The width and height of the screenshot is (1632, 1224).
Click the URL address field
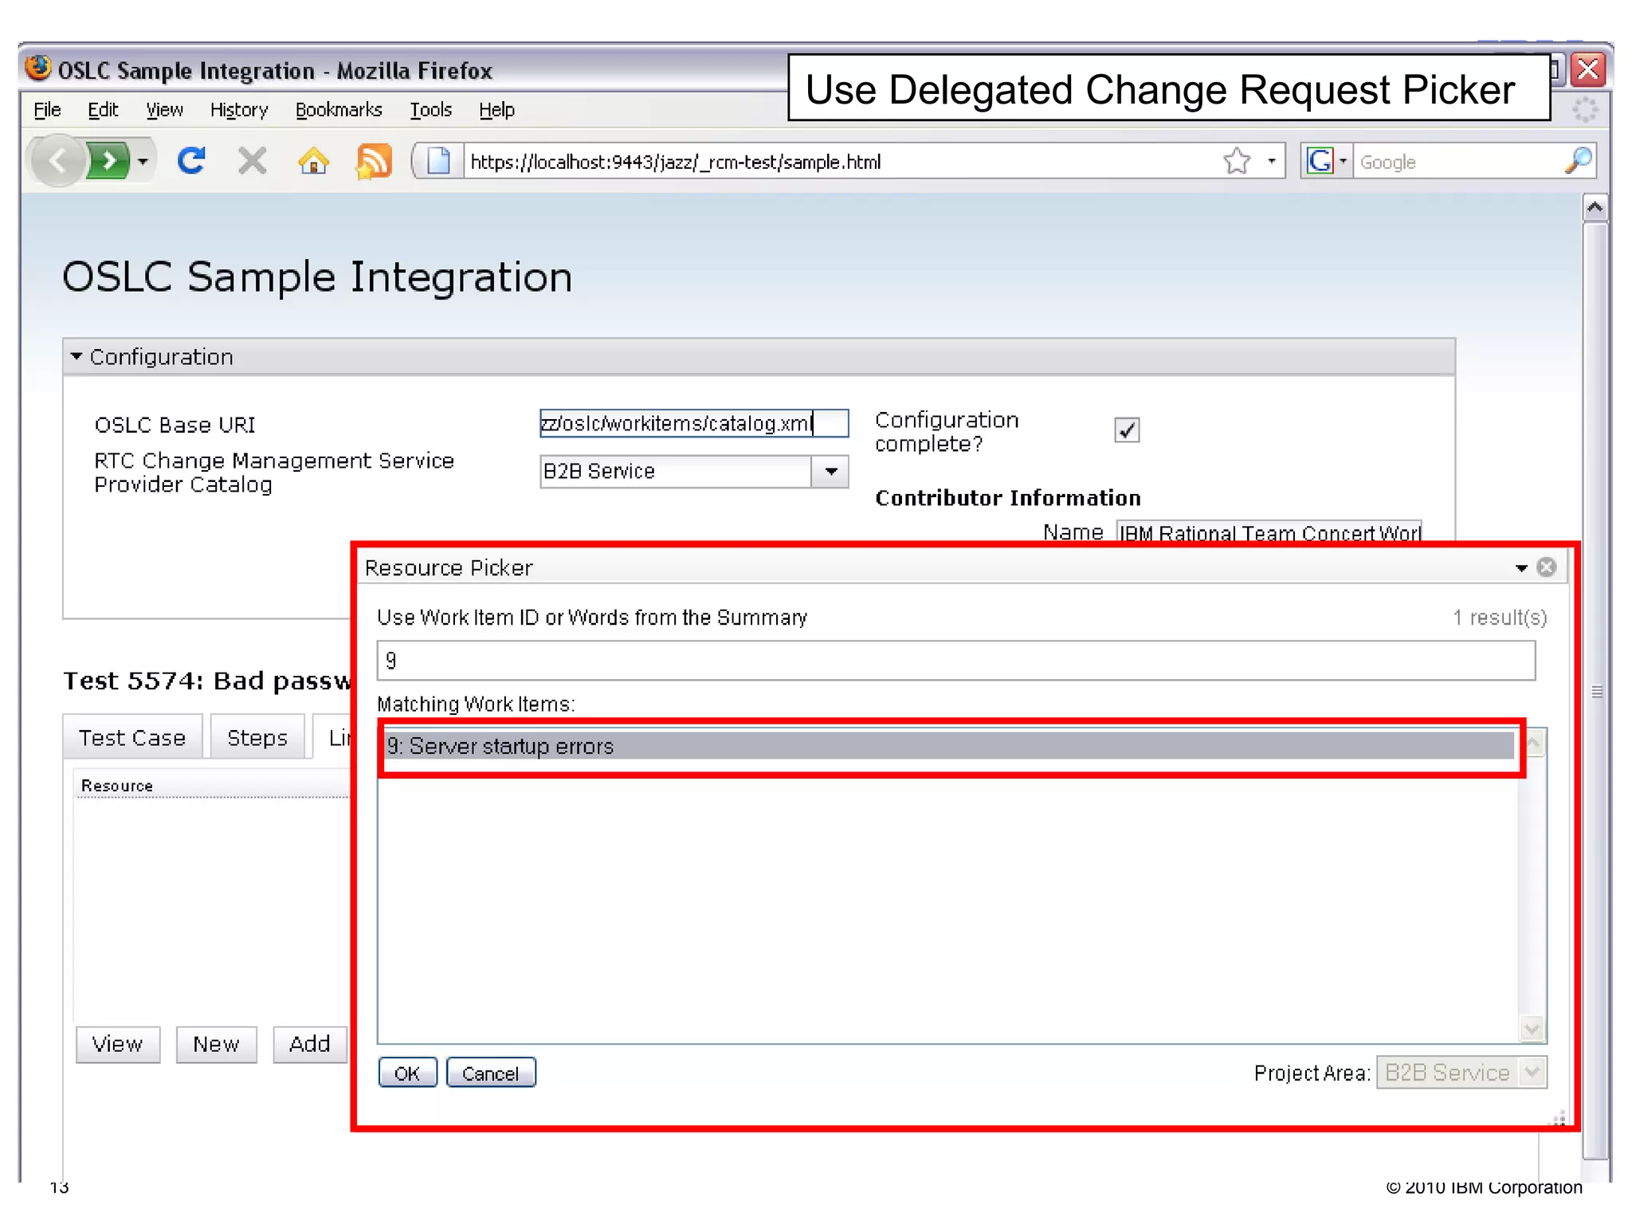click(x=837, y=162)
